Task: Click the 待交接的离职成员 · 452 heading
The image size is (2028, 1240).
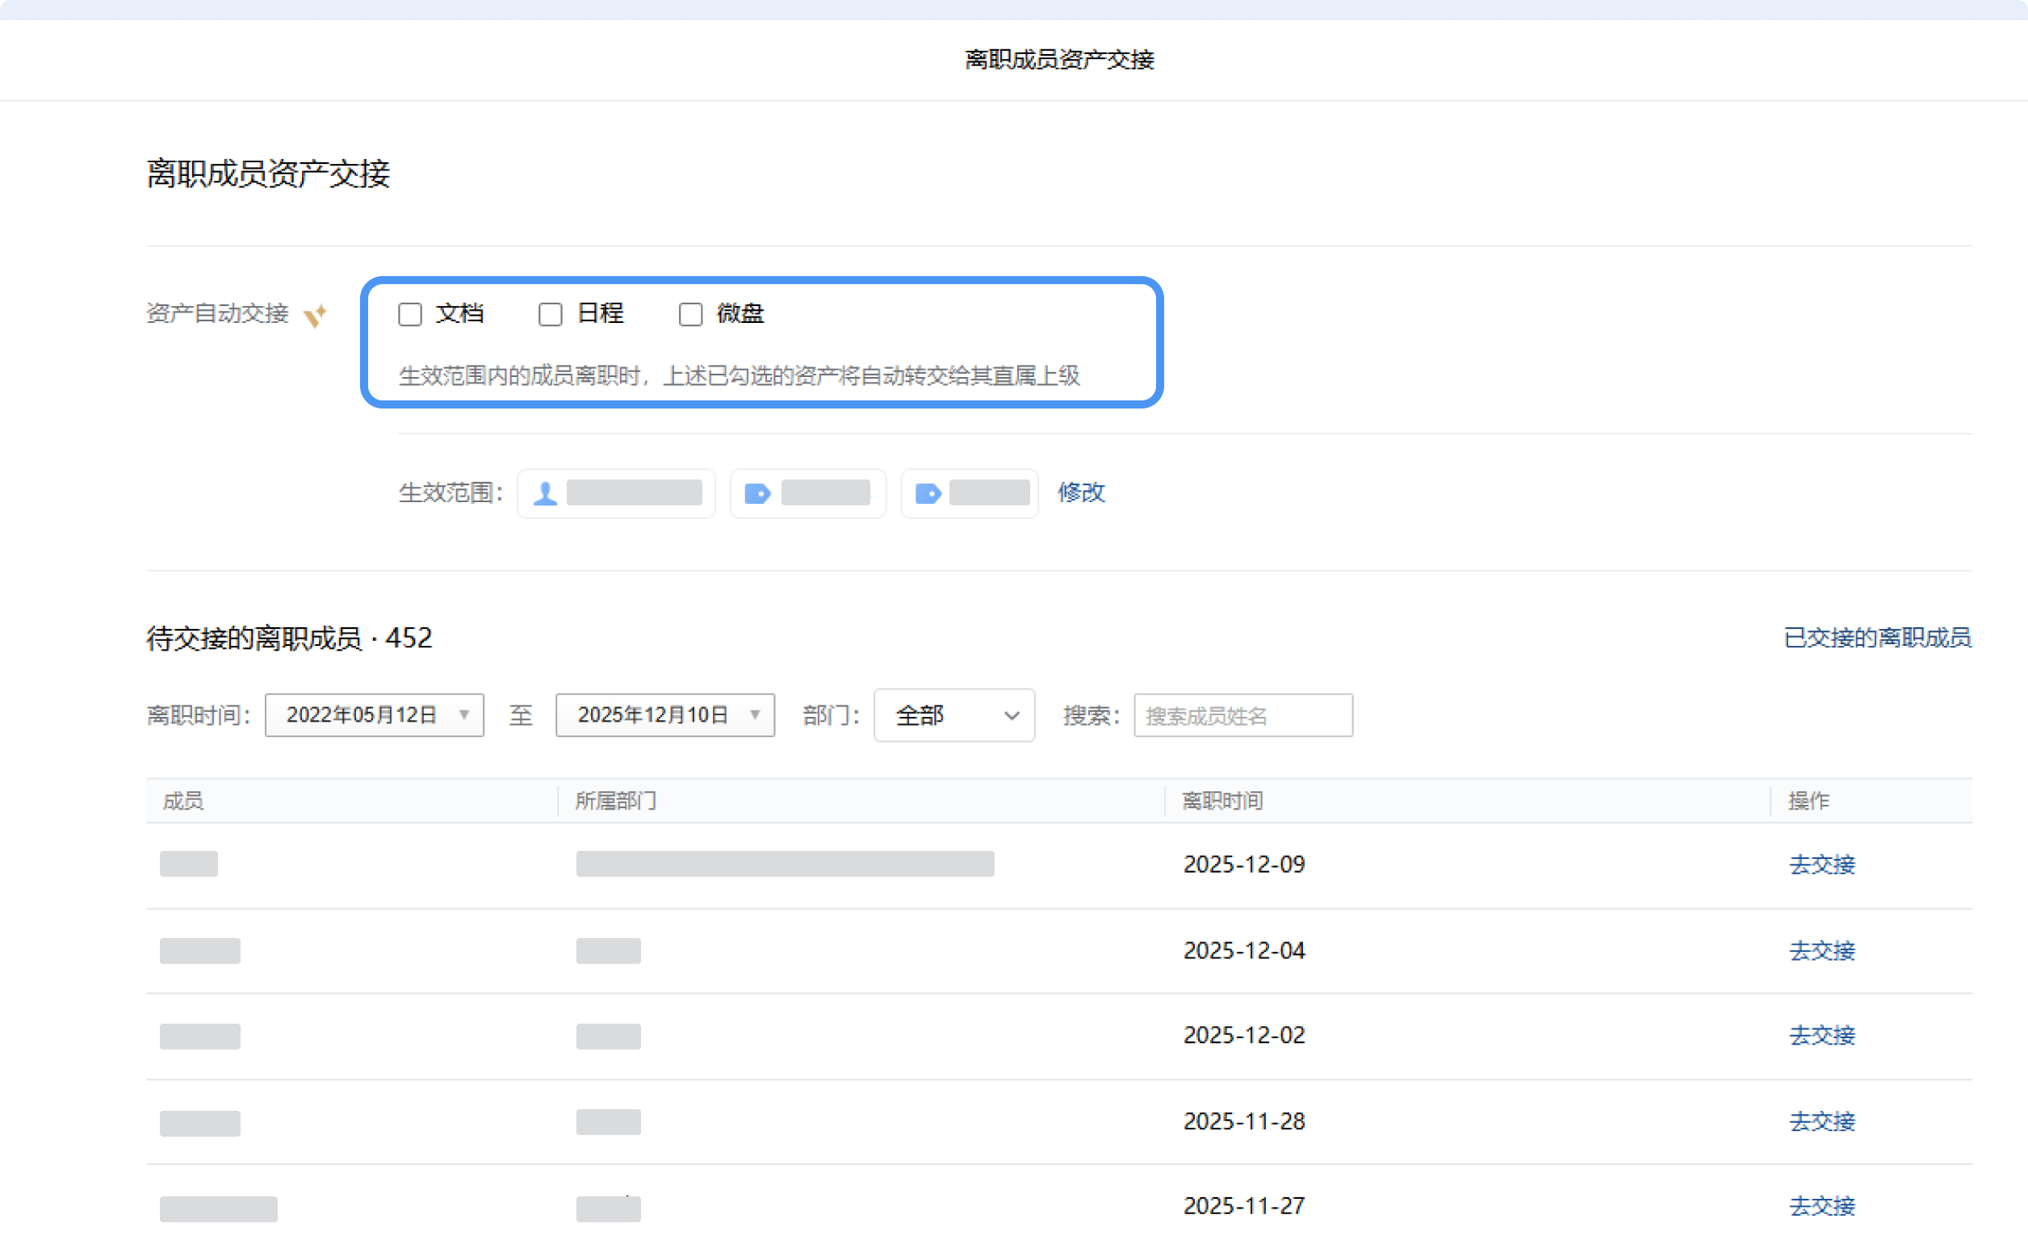Action: tap(289, 639)
